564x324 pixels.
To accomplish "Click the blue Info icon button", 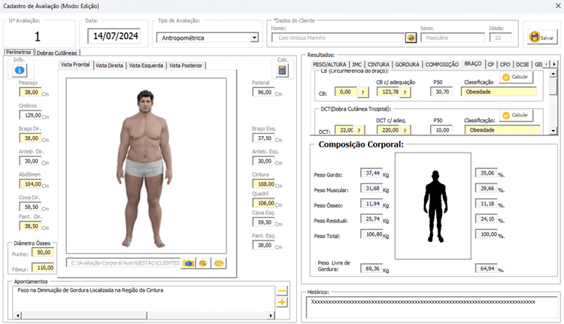I will (20, 70).
